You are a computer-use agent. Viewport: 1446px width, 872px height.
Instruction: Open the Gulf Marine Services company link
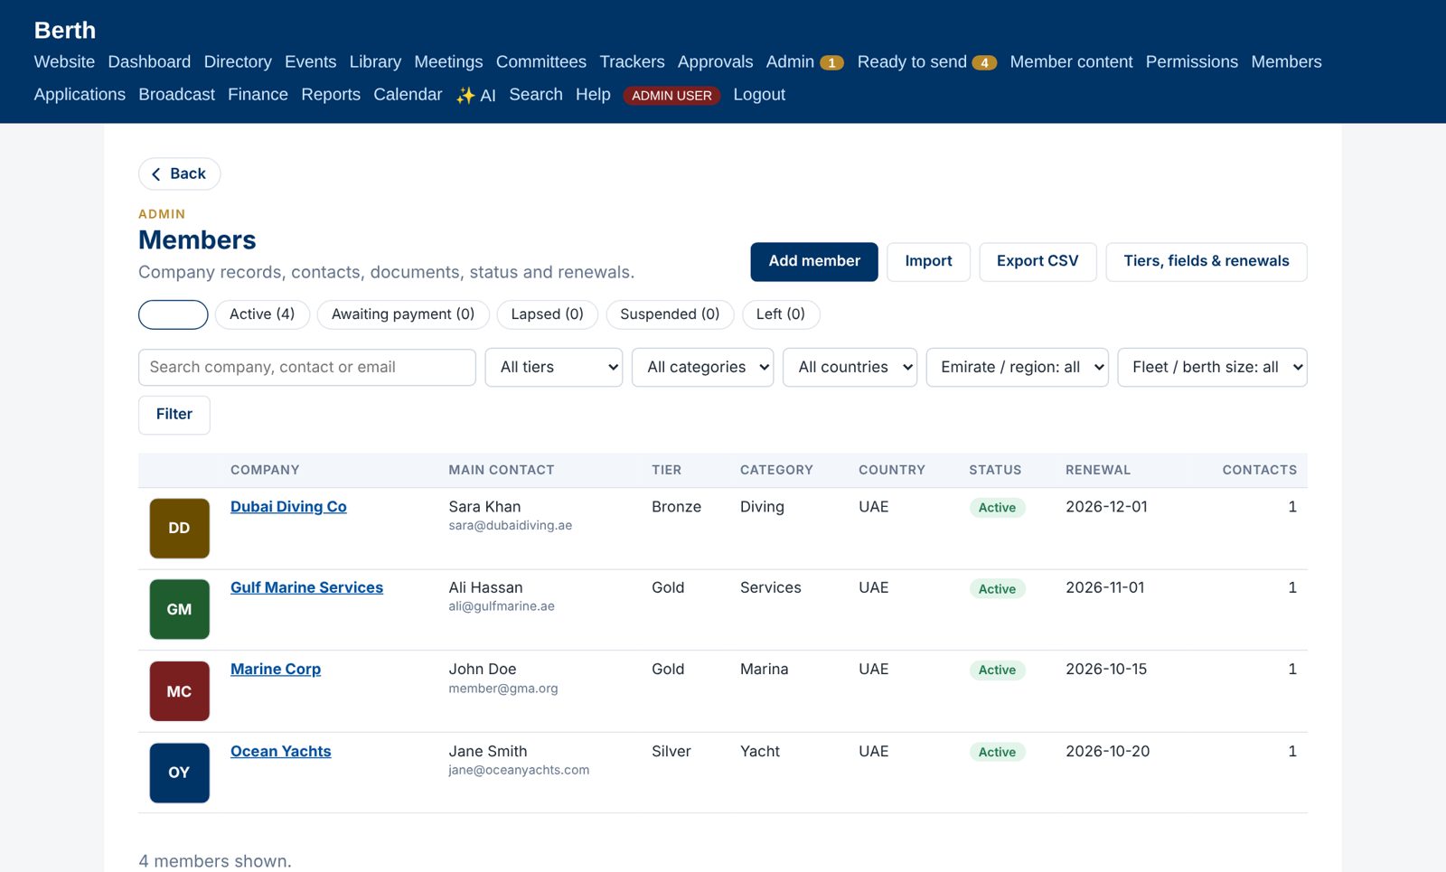tap(306, 587)
